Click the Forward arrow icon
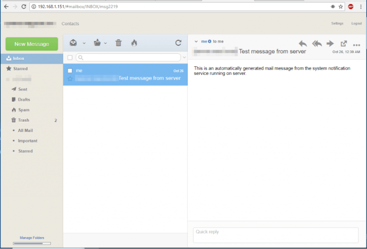Screen dimensions: 367x249 tap(330, 43)
